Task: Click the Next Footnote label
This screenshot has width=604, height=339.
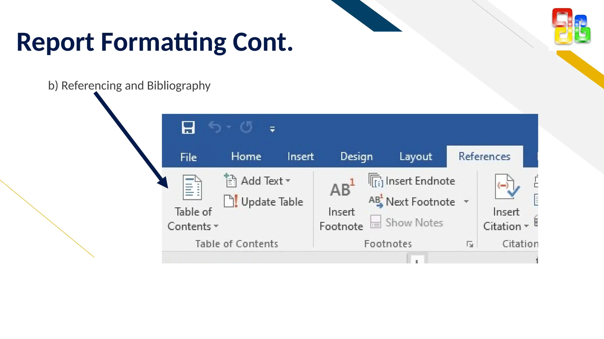Action: pyautogui.click(x=420, y=202)
